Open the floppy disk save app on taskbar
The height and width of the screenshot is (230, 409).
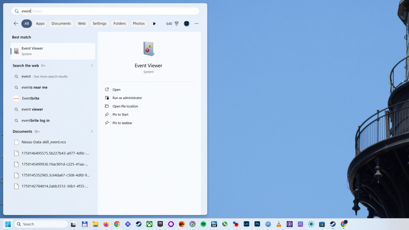coord(85,224)
